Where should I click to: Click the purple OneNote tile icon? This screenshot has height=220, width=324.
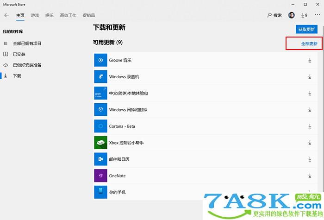click(x=100, y=176)
